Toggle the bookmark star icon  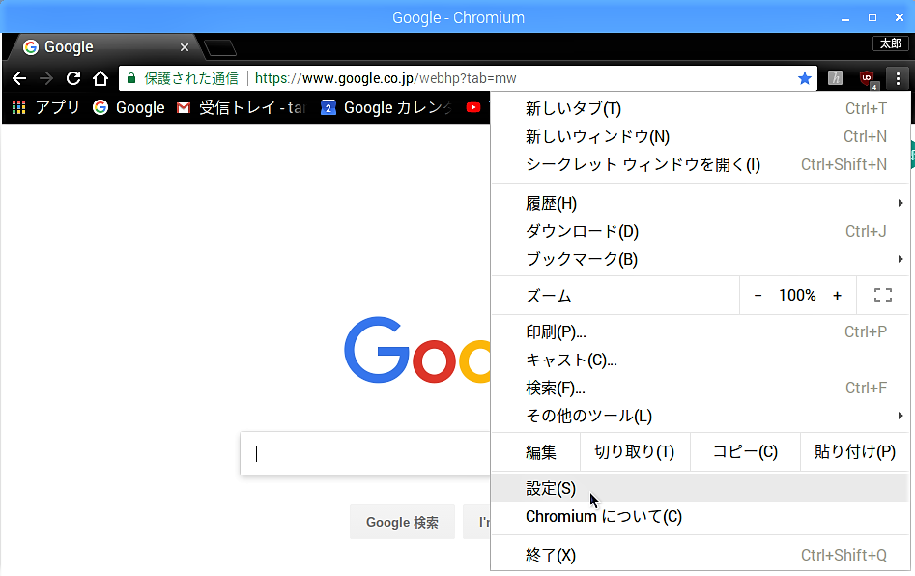805,78
